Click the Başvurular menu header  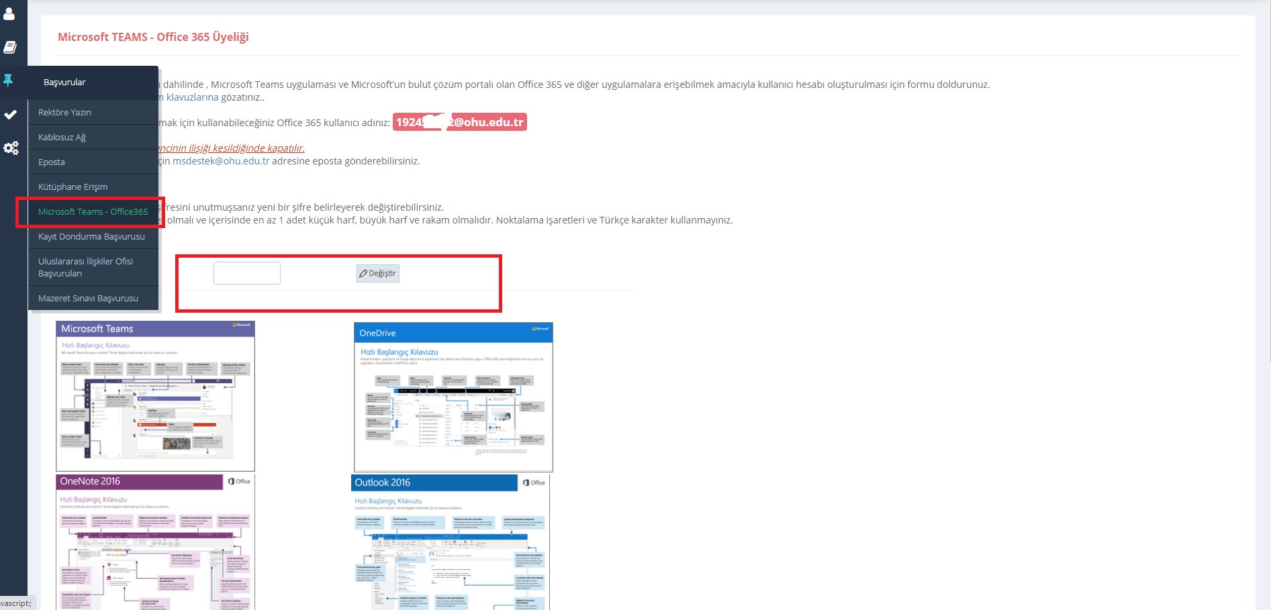point(93,83)
